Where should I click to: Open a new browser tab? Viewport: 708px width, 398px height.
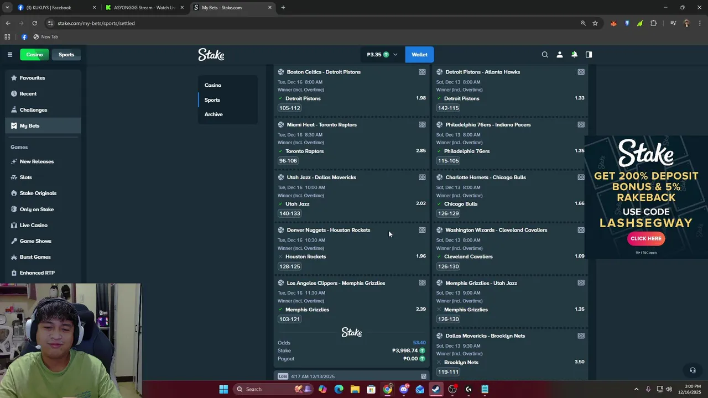[x=283, y=8]
